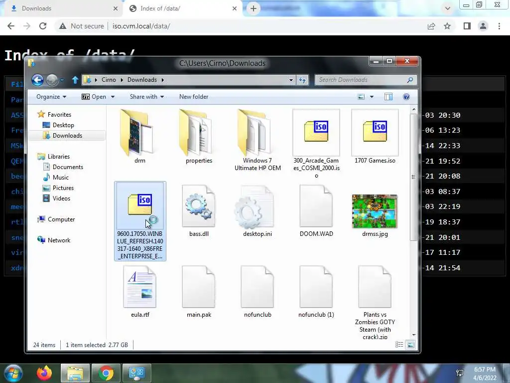510x383 pixels.
Task: Select the nofunclub file
Action: (257, 292)
